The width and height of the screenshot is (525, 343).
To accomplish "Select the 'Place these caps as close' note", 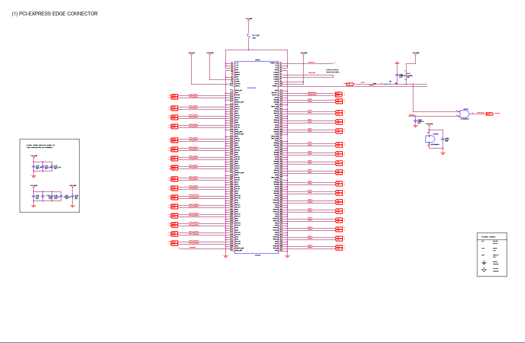I will pos(41,146).
